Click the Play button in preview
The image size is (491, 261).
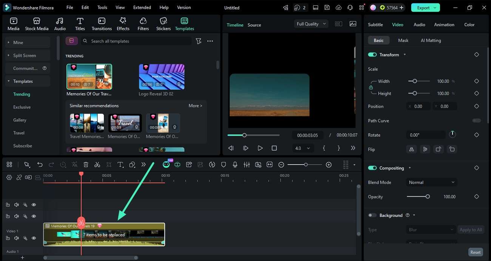(x=260, y=148)
